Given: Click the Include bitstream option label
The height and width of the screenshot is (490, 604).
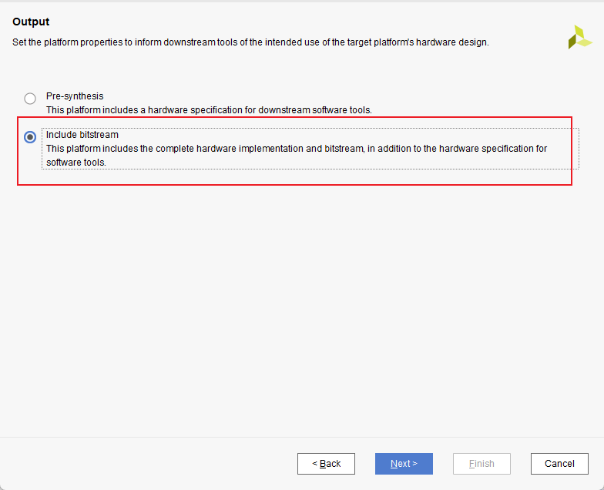Looking at the screenshot, I should pos(82,135).
